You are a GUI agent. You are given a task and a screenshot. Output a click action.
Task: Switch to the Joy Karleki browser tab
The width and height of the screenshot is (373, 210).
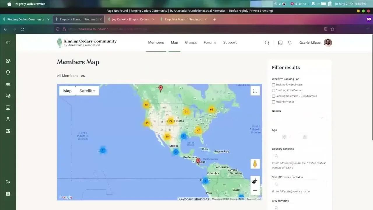tap(131, 19)
